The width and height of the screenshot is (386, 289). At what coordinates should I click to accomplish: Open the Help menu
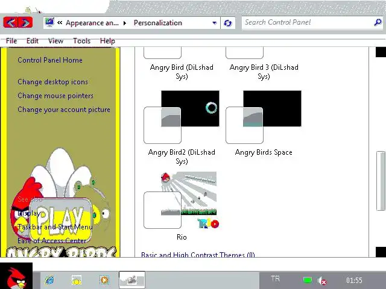tap(107, 41)
